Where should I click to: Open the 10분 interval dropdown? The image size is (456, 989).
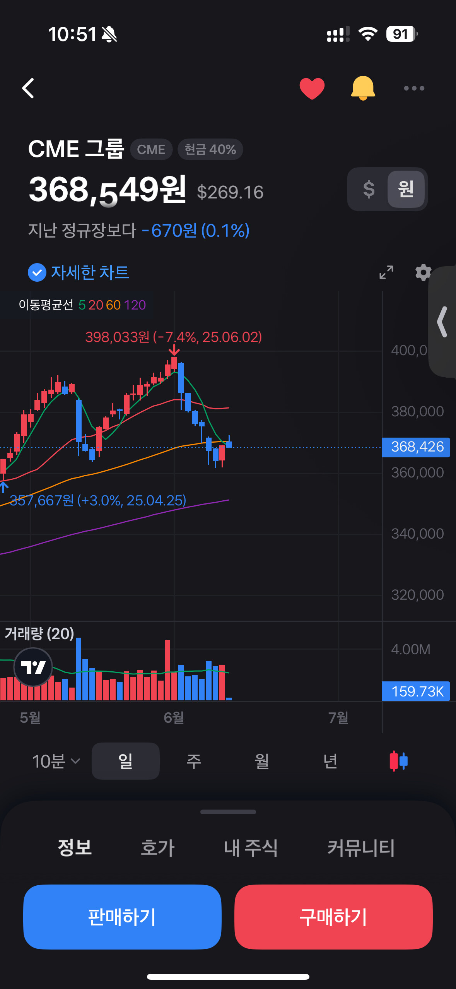tap(56, 761)
